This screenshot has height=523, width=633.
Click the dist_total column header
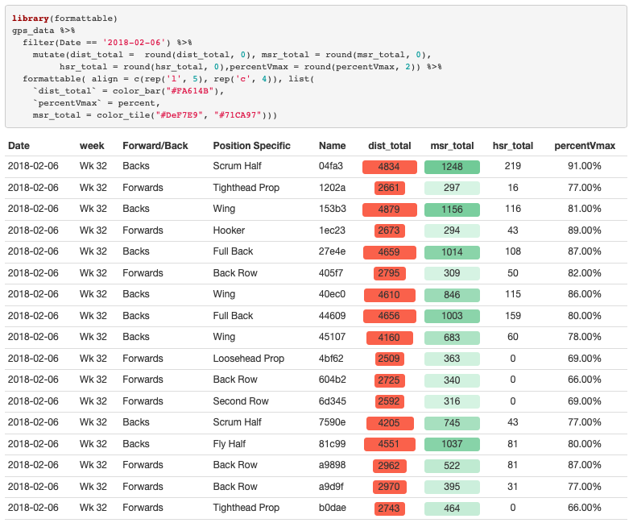coord(389,146)
